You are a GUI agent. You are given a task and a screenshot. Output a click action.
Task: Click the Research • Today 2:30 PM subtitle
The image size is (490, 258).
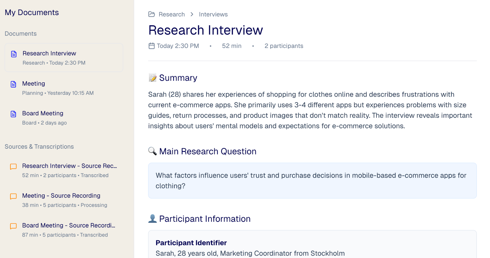click(x=54, y=63)
